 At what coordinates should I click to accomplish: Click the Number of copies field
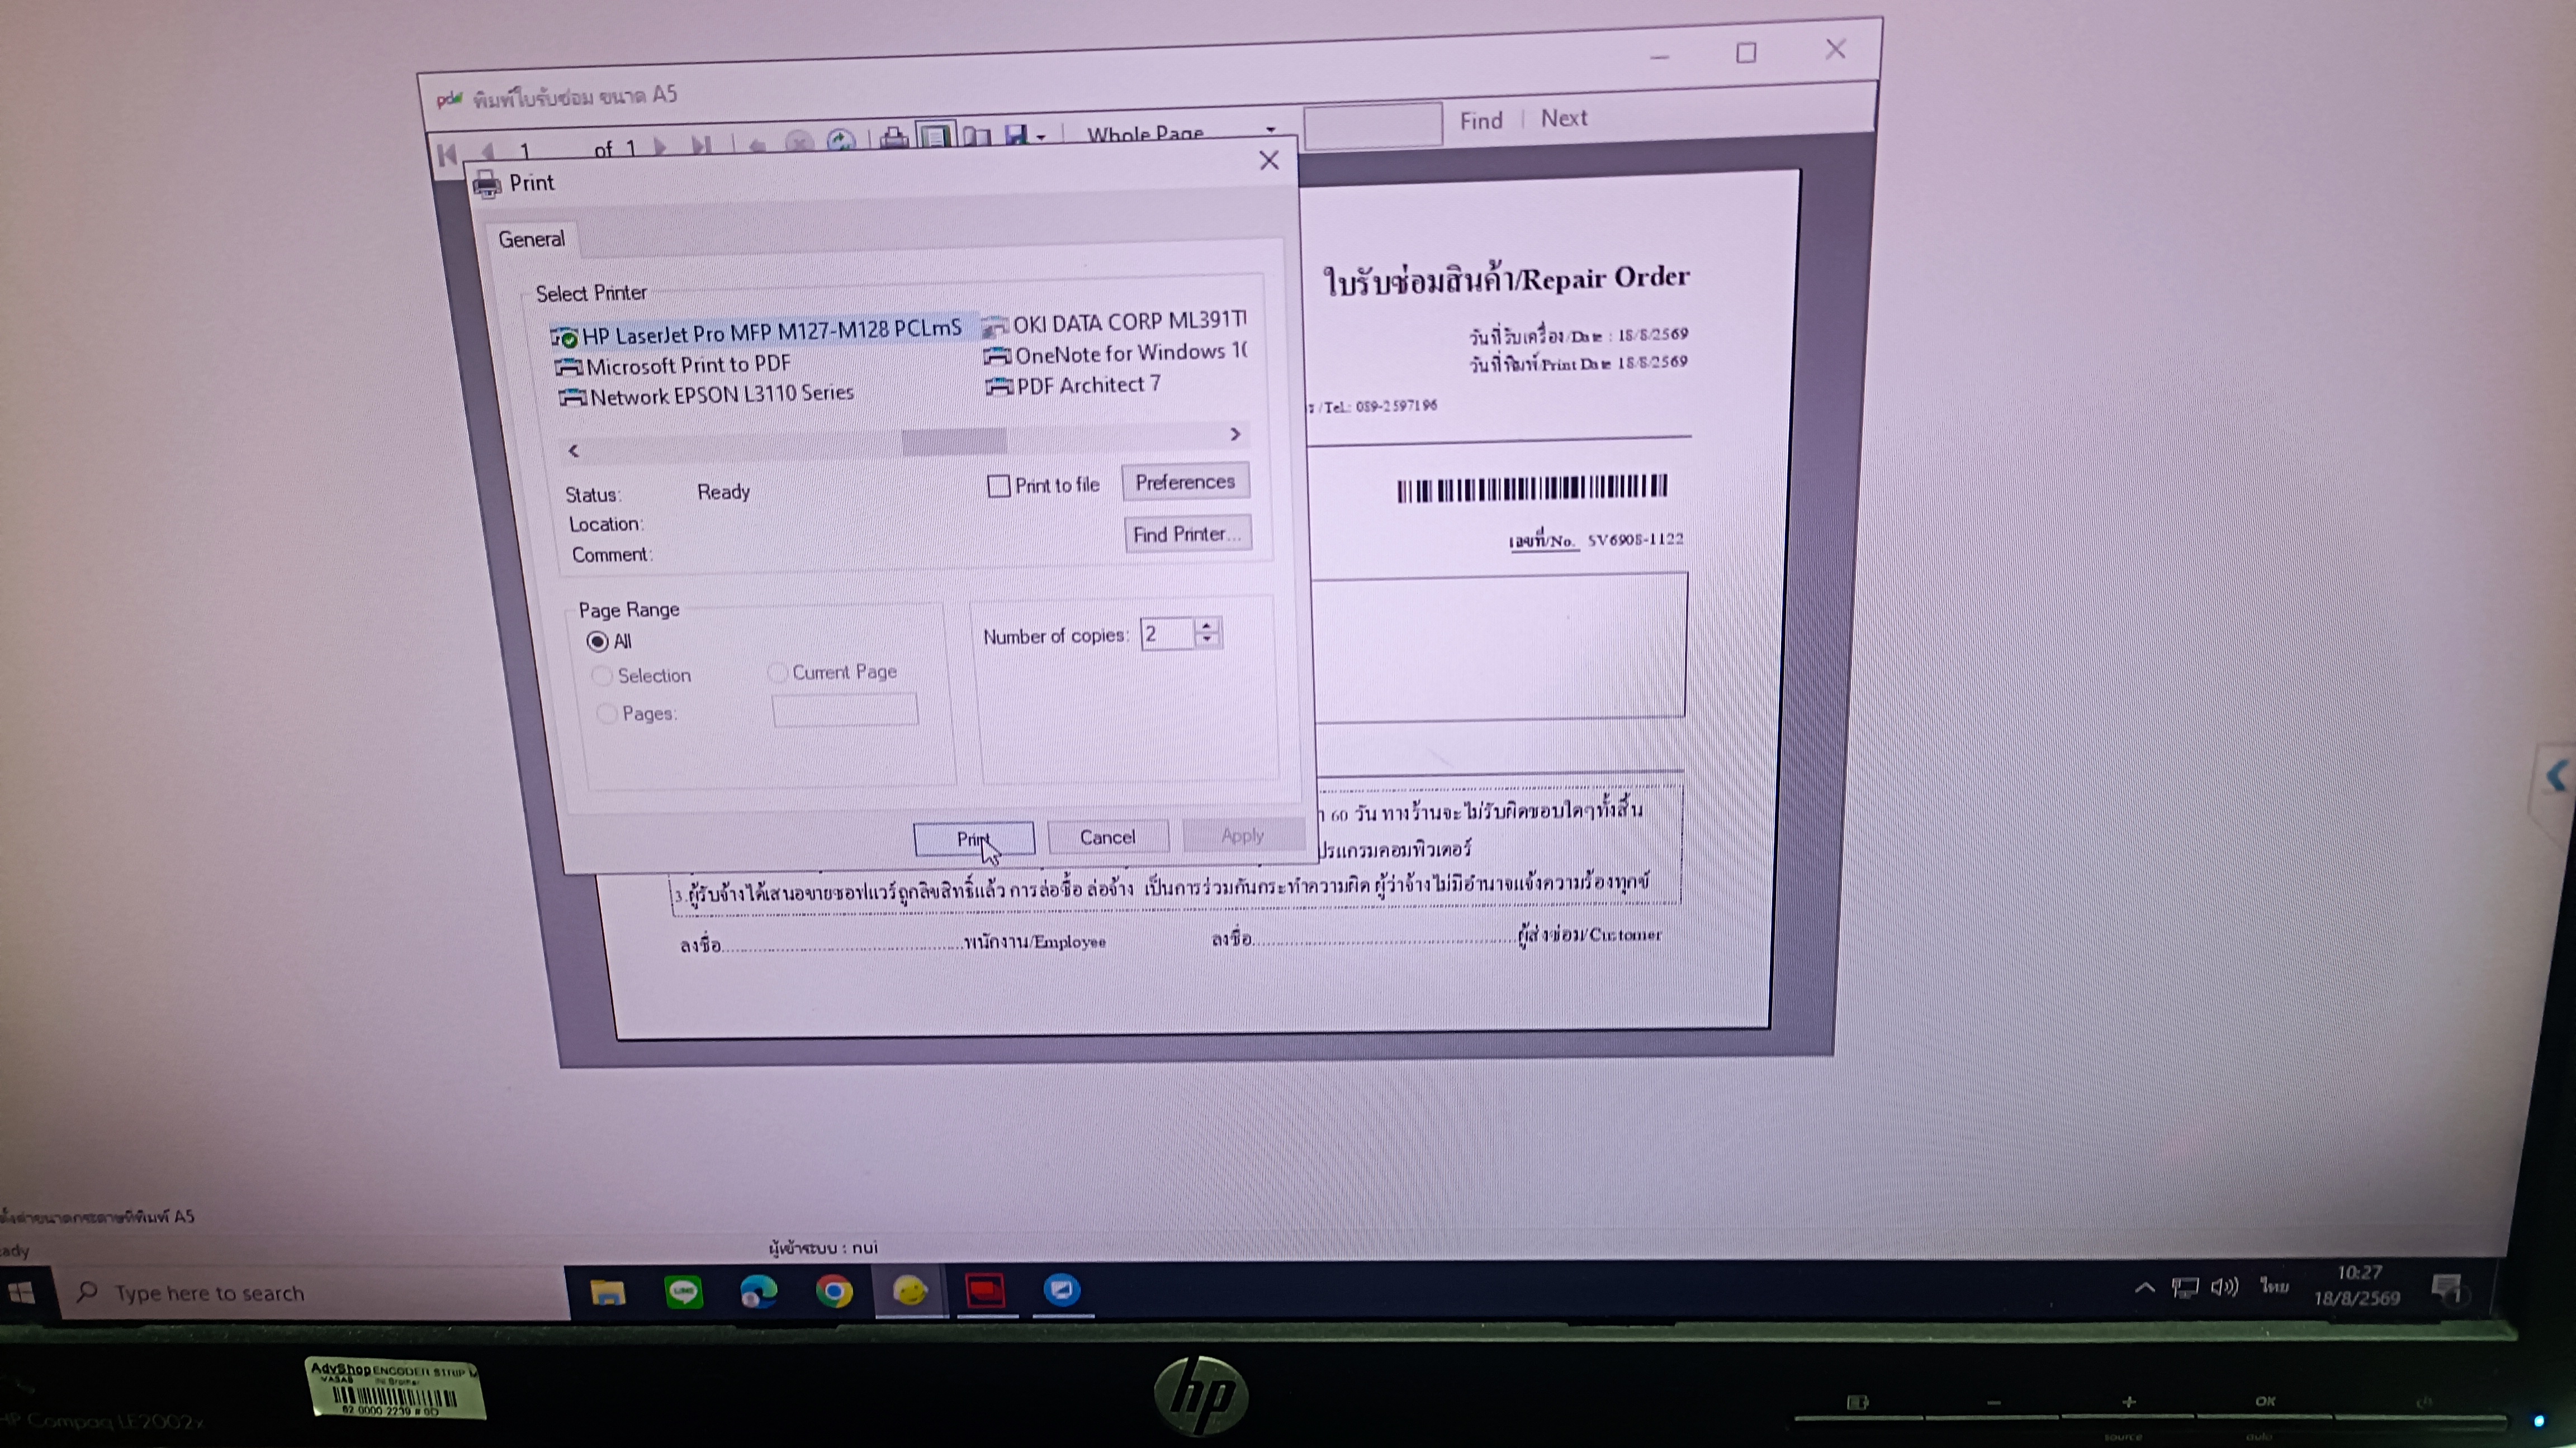(x=1167, y=635)
